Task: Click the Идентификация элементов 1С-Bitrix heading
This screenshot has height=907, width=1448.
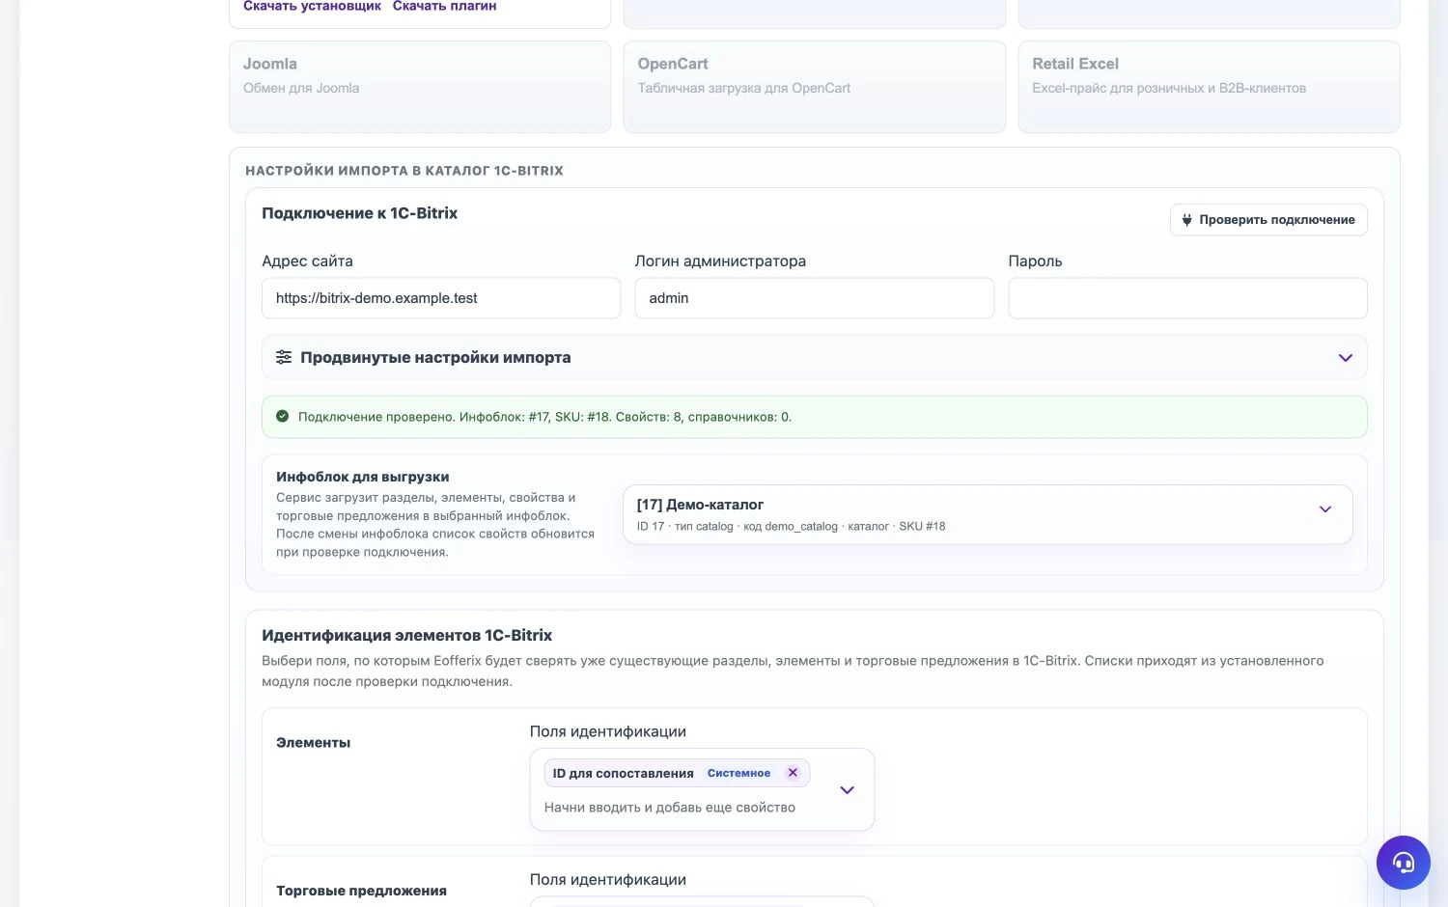Action: tap(406, 635)
